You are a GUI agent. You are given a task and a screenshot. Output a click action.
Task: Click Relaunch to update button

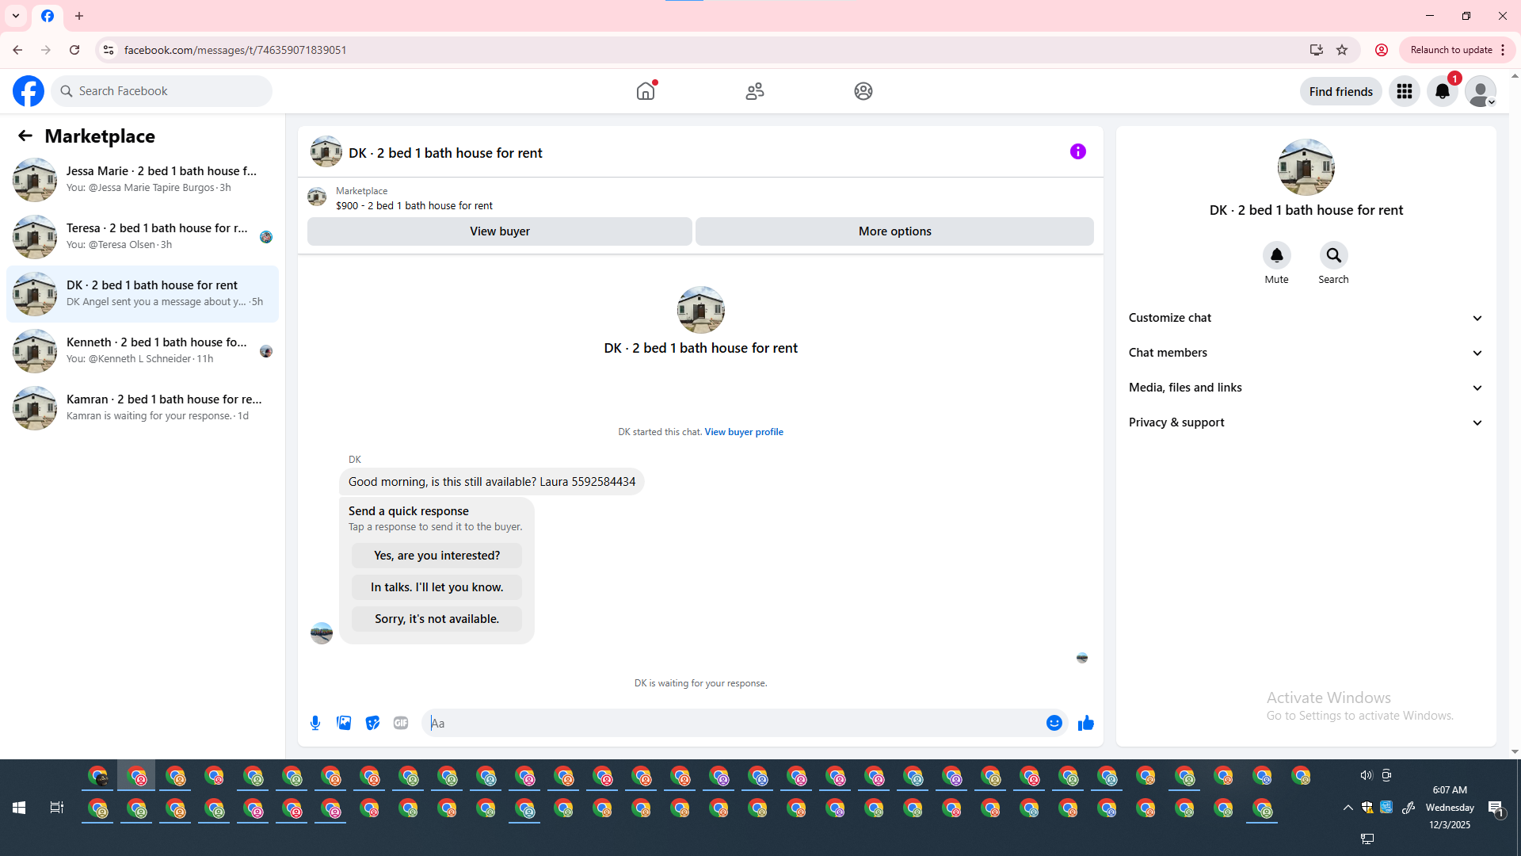(x=1458, y=50)
